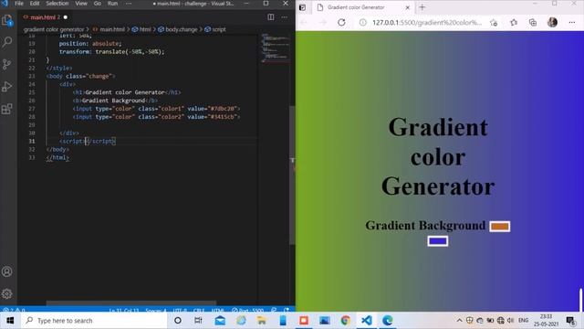Click the 'Gradient Background' bold label

pyautogui.click(x=425, y=226)
